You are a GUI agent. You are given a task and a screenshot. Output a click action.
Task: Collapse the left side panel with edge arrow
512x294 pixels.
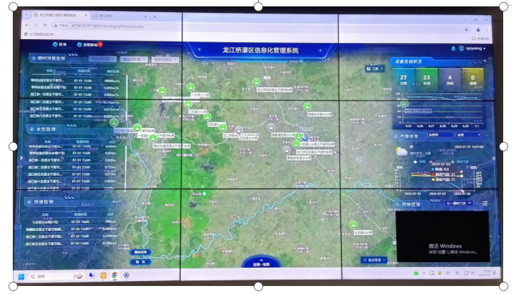(22, 158)
